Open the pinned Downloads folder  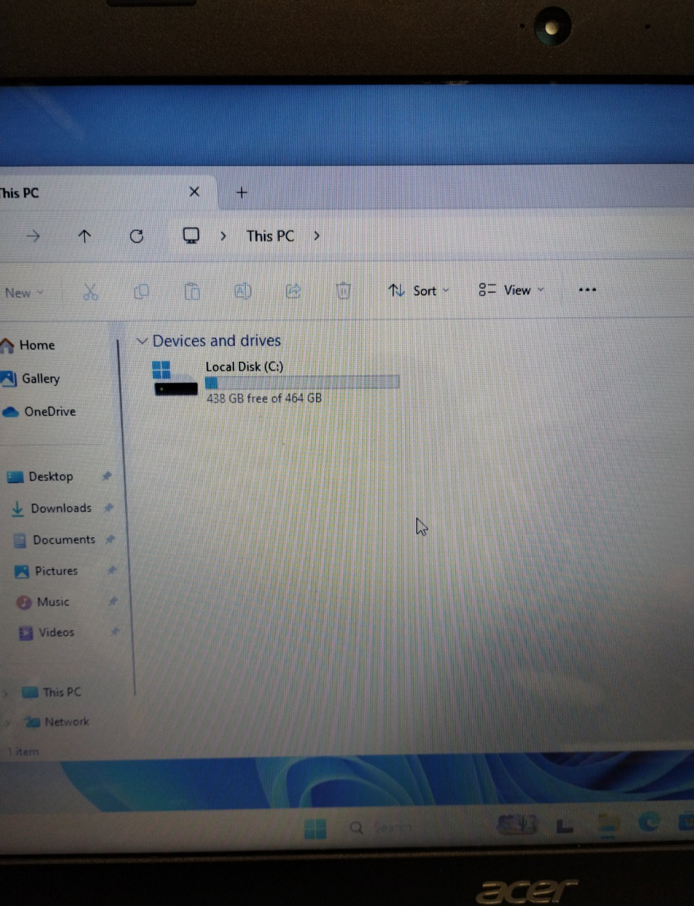[x=51, y=508]
